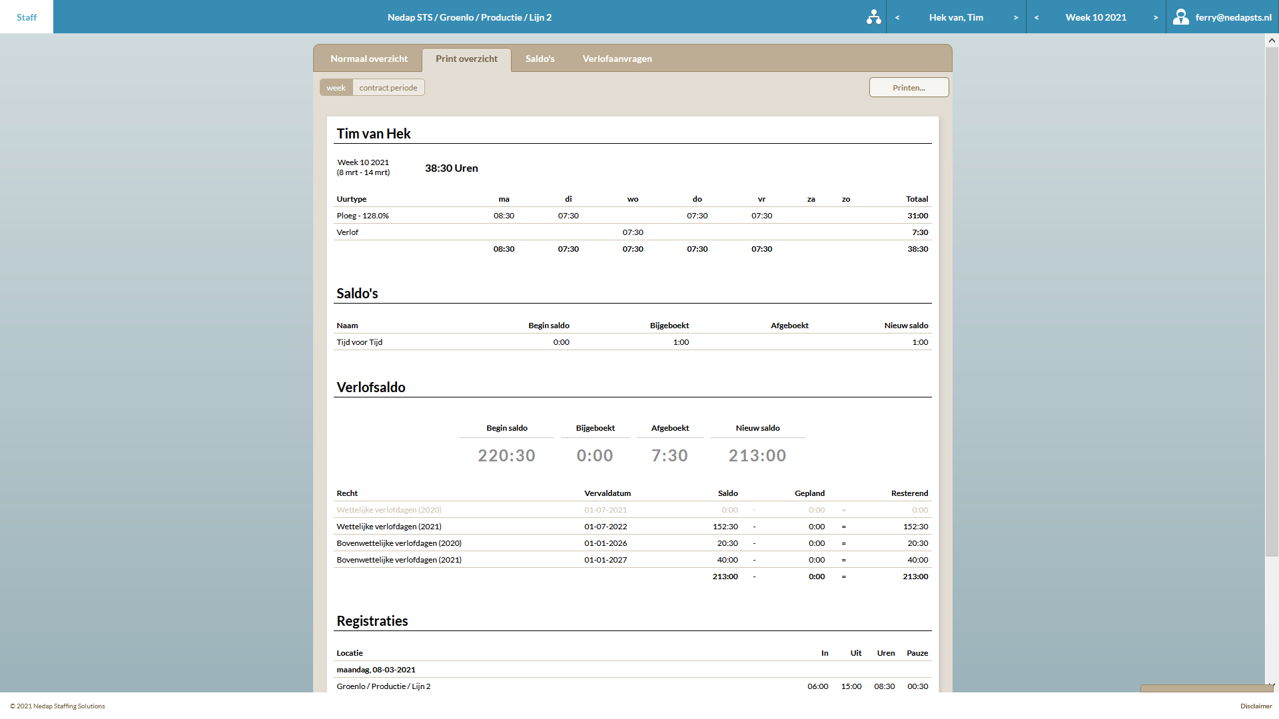Switch to the 'Normaal overzicht' tab
The width and height of the screenshot is (1279, 719).
point(368,59)
